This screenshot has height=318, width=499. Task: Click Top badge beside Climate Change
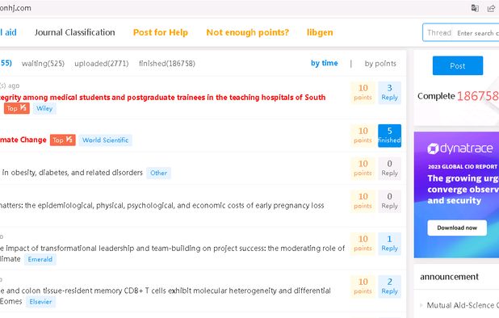tap(63, 140)
